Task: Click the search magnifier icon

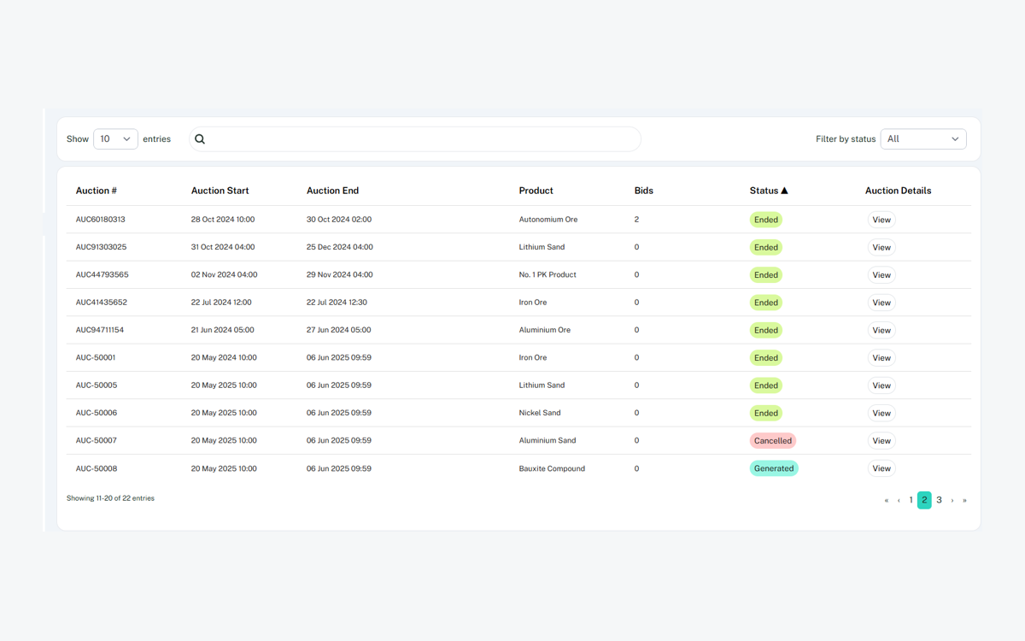Action: [x=199, y=138]
